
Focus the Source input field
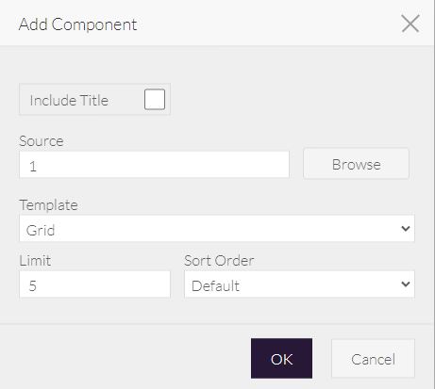tap(154, 165)
